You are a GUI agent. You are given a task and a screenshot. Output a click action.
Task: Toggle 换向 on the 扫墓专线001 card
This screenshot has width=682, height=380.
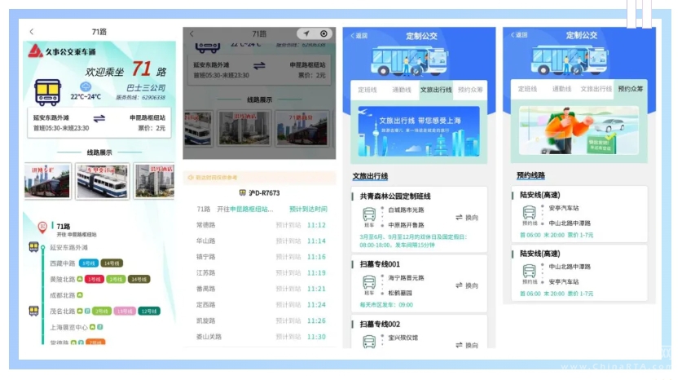467,285
